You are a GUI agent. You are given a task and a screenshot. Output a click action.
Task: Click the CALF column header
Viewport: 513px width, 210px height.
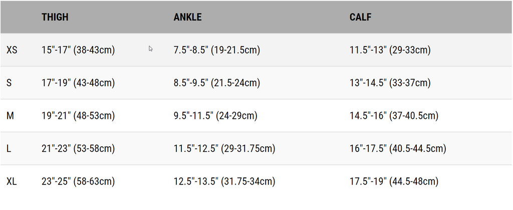pyautogui.click(x=360, y=17)
